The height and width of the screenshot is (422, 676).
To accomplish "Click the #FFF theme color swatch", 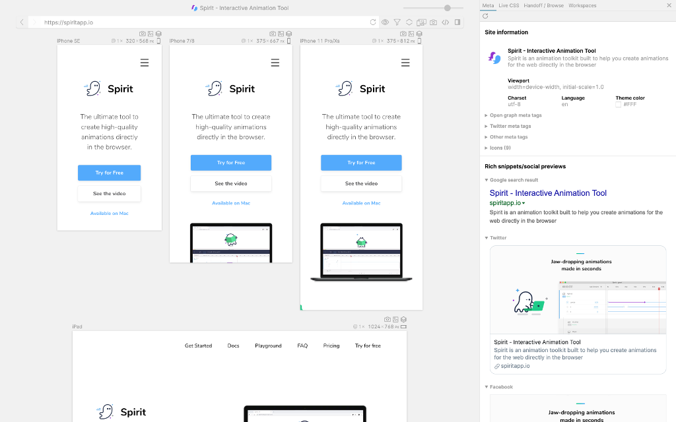I will click(618, 105).
